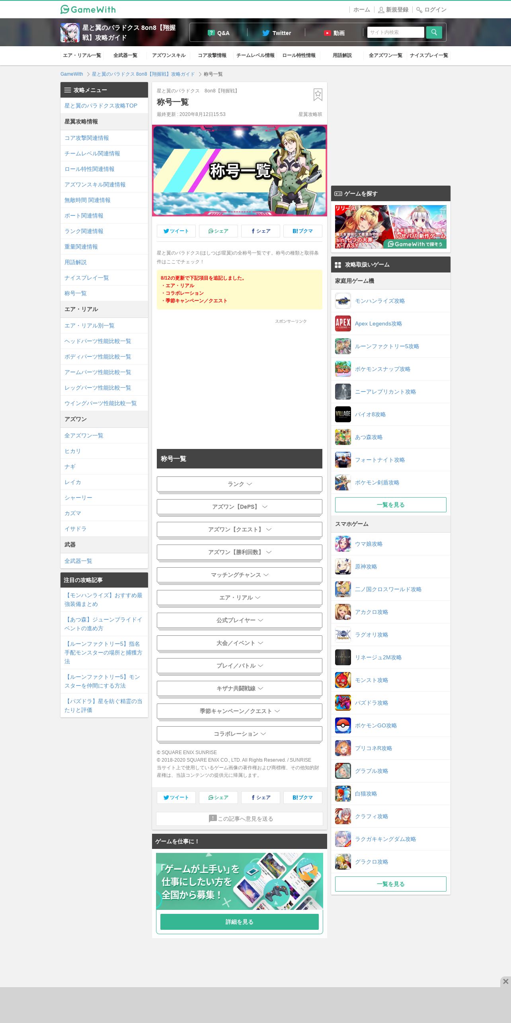This screenshot has width=511, height=1023.
Task: Click the ポケモンGO pokeball icon
Action: point(343,725)
